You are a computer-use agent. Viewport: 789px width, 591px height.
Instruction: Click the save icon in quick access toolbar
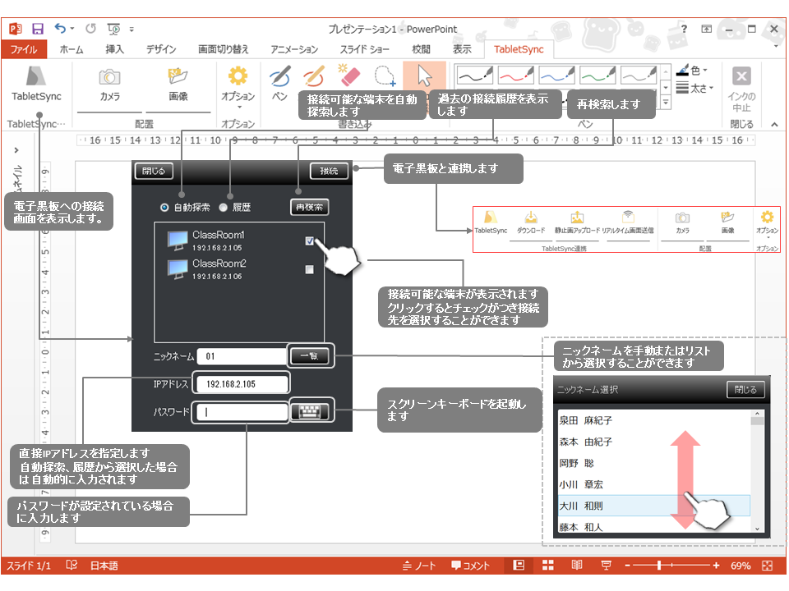pyautogui.click(x=38, y=29)
